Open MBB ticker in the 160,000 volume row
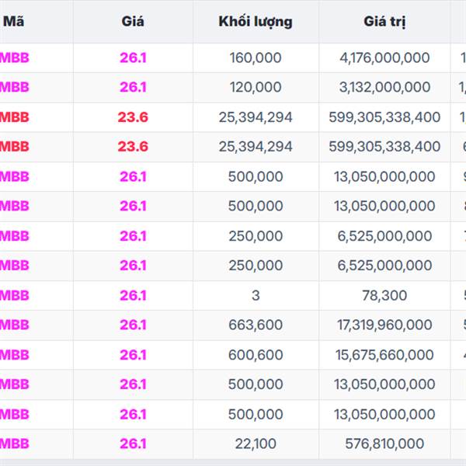The width and height of the screenshot is (466, 466). click(x=14, y=57)
